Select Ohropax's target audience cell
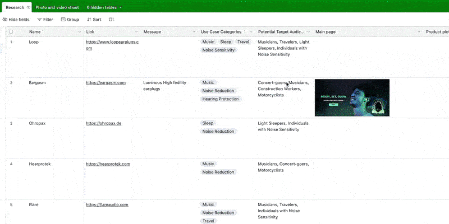This screenshot has height=224, width=449. [x=284, y=138]
